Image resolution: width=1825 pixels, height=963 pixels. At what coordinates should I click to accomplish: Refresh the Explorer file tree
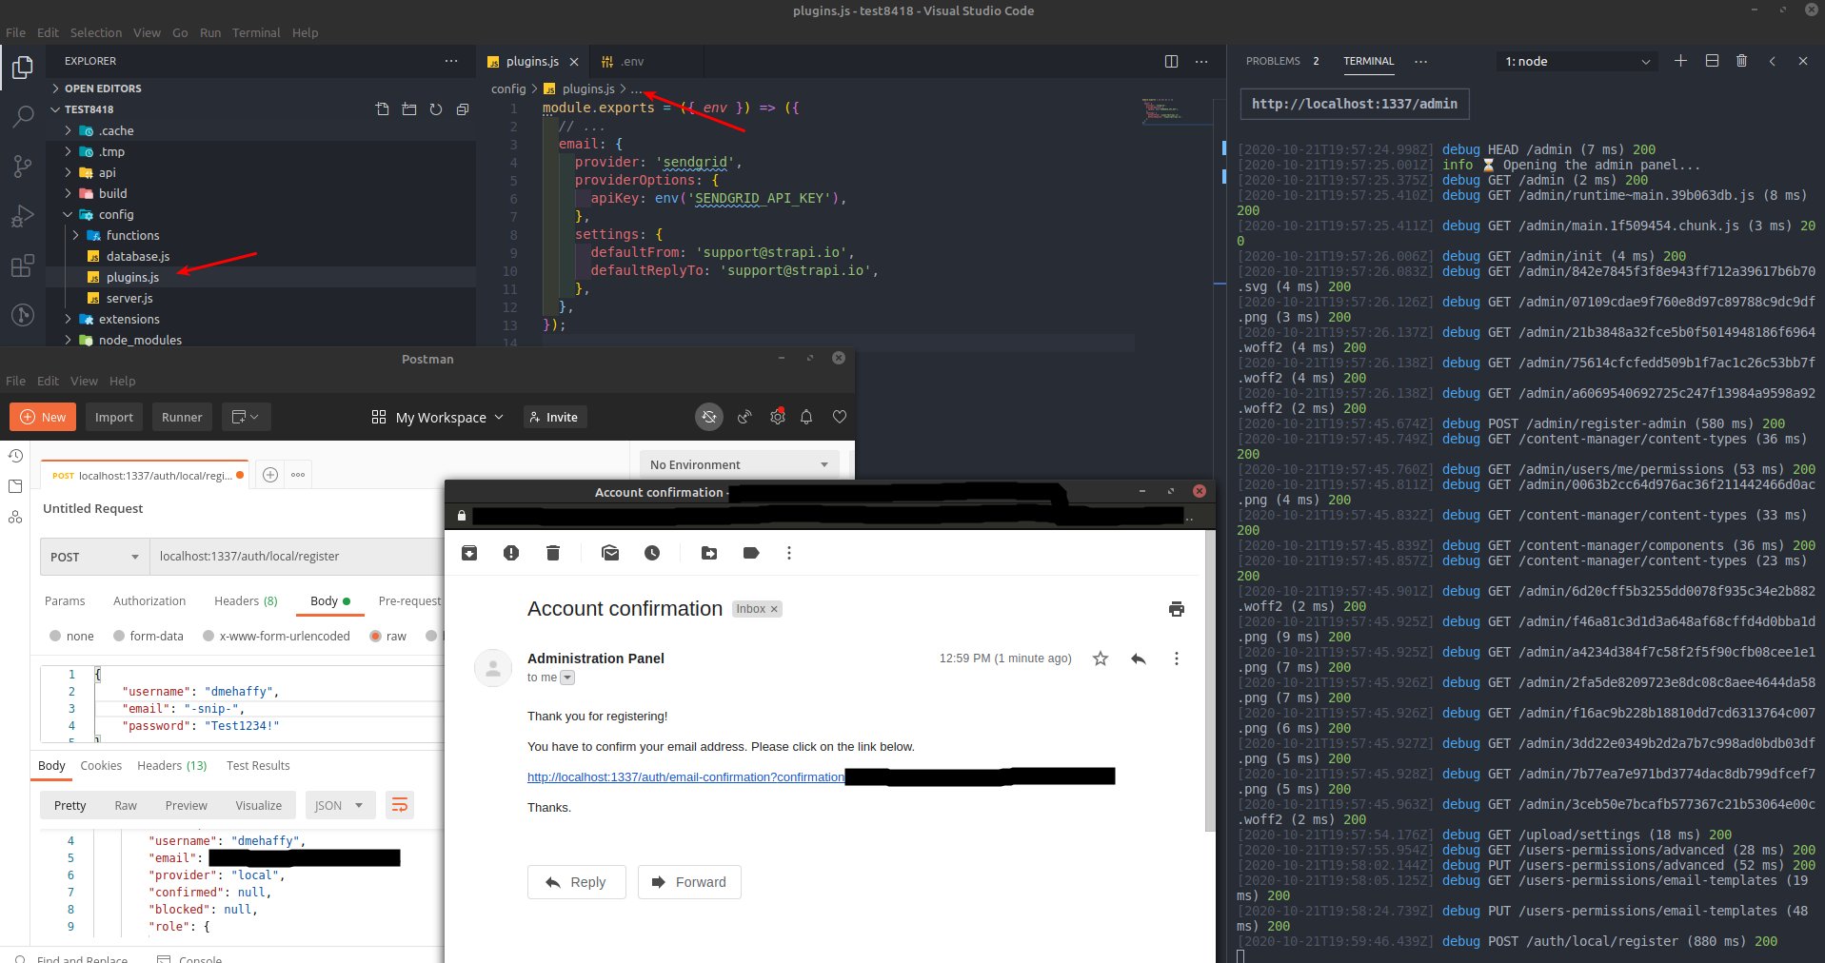pyautogui.click(x=435, y=109)
